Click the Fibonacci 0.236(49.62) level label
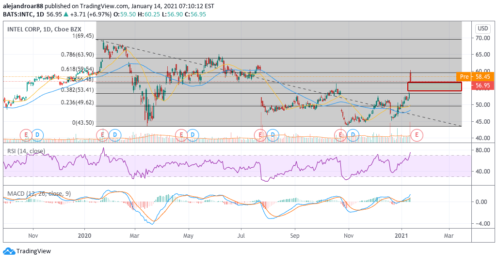The width and height of the screenshot is (498, 260). pos(78,102)
